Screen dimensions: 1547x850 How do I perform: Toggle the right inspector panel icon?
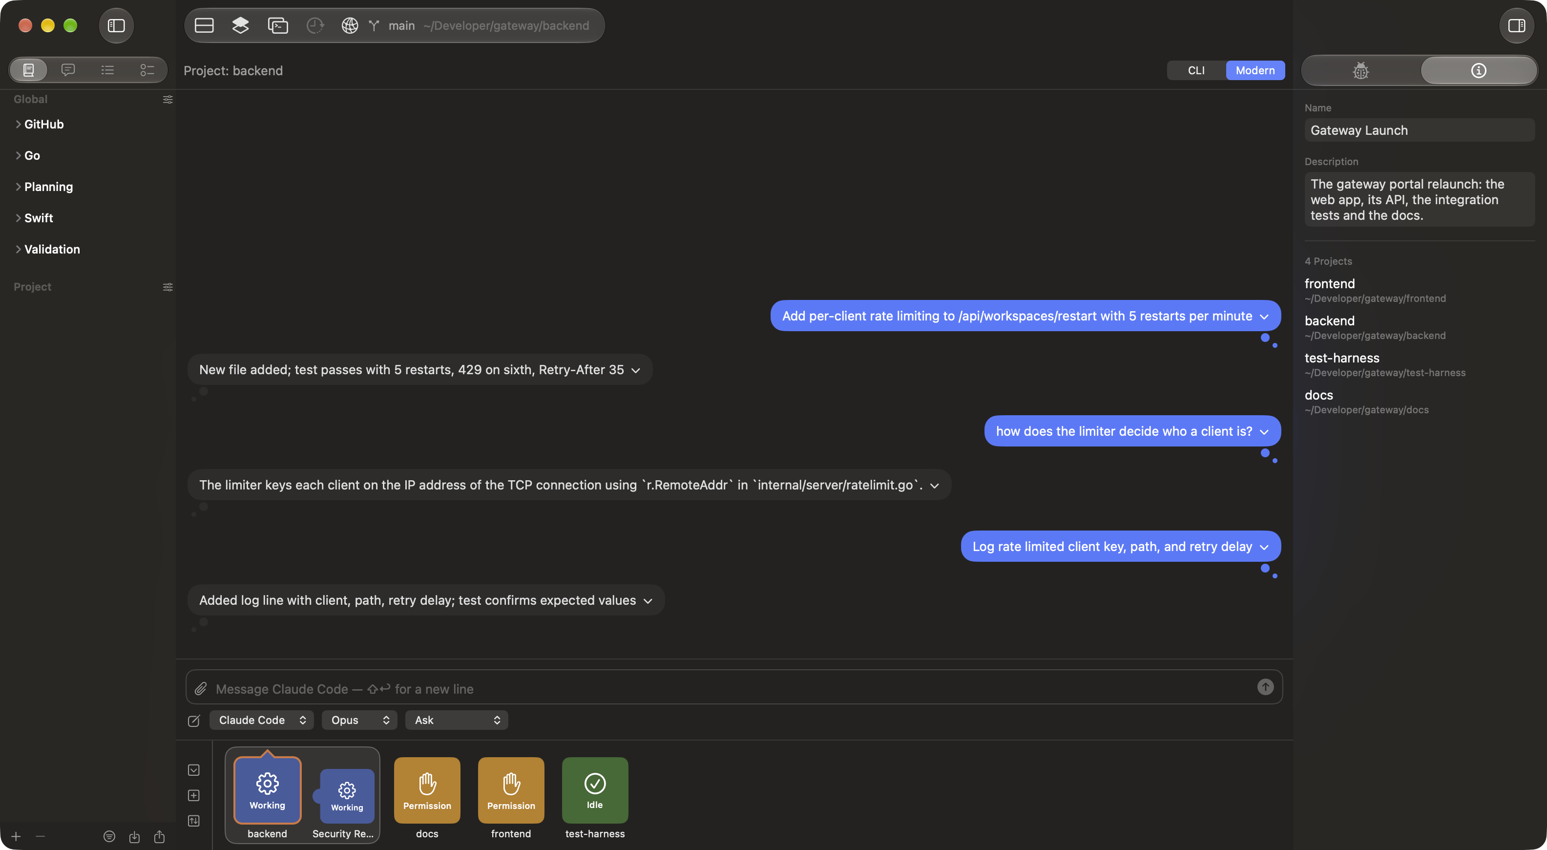tap(1516, 25)
